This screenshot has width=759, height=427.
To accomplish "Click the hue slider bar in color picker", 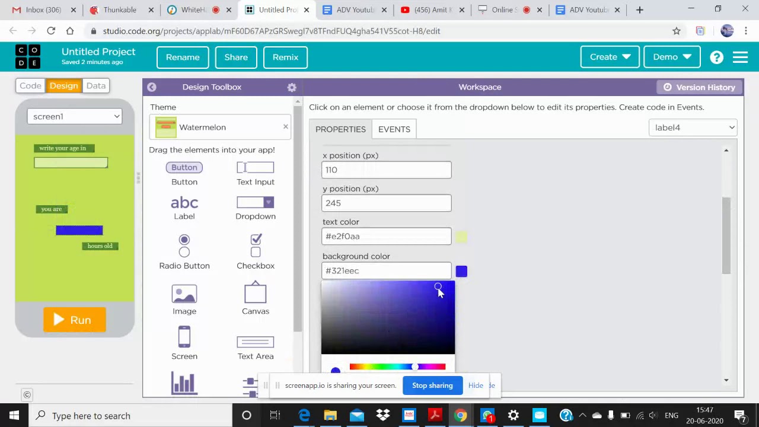I will (x=397, y=367).
